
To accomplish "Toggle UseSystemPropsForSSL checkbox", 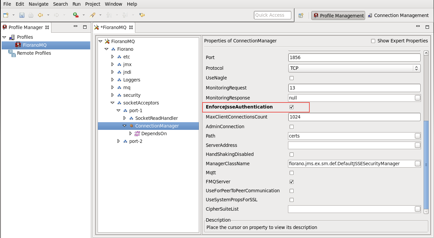I will coord(292,200).
